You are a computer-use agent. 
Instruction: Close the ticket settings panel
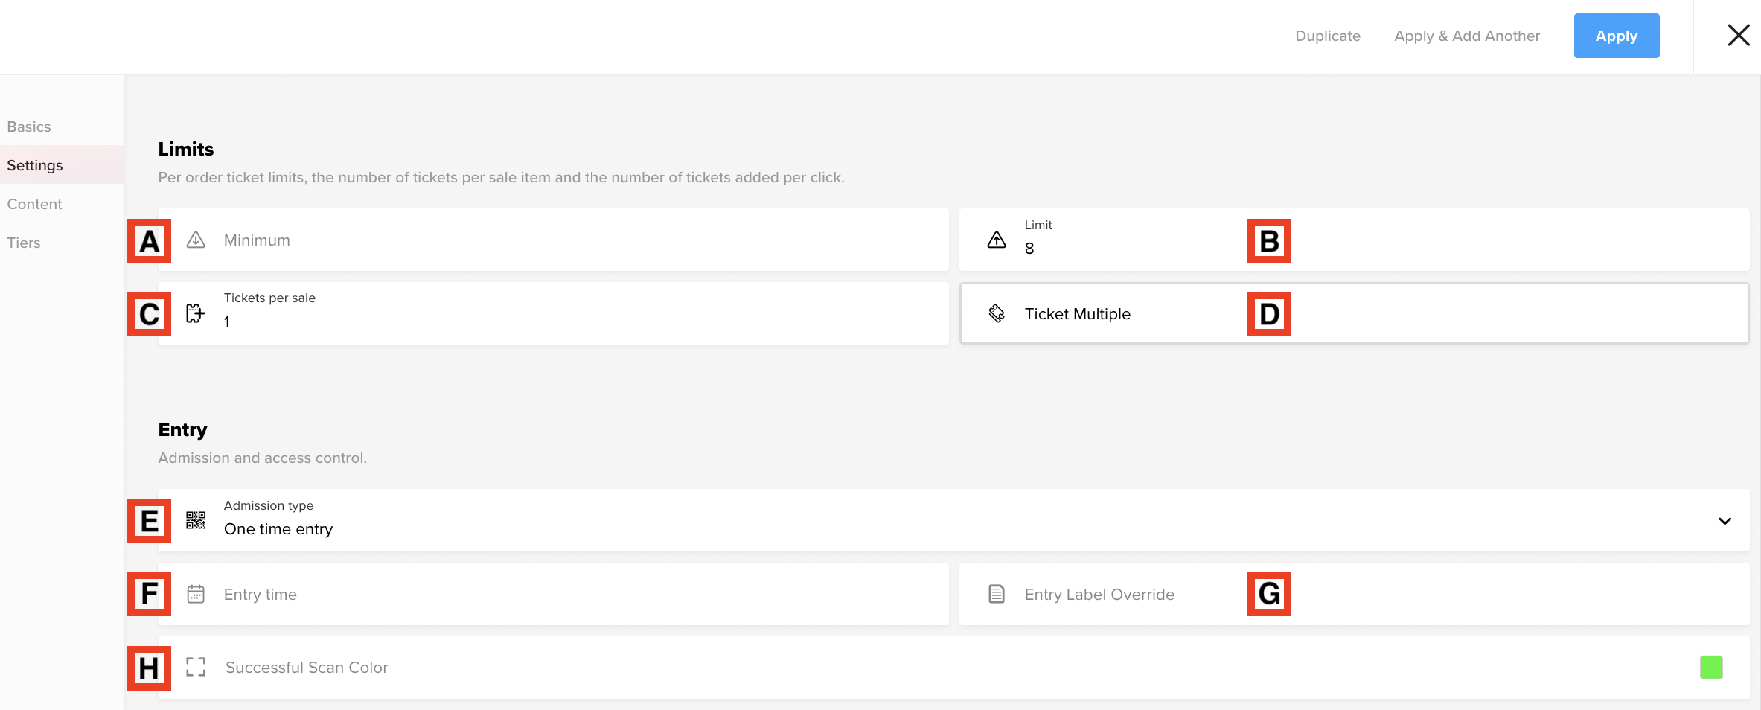tap(1739, 35)
